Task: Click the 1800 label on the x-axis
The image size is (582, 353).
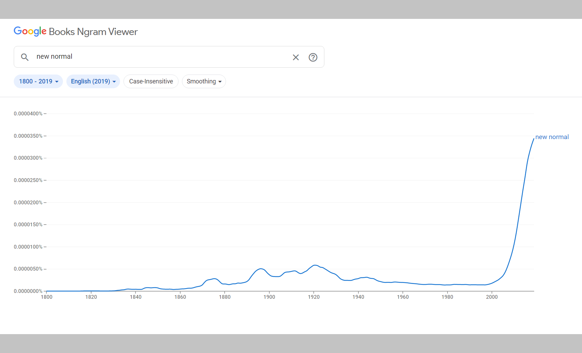Action: 47,297
